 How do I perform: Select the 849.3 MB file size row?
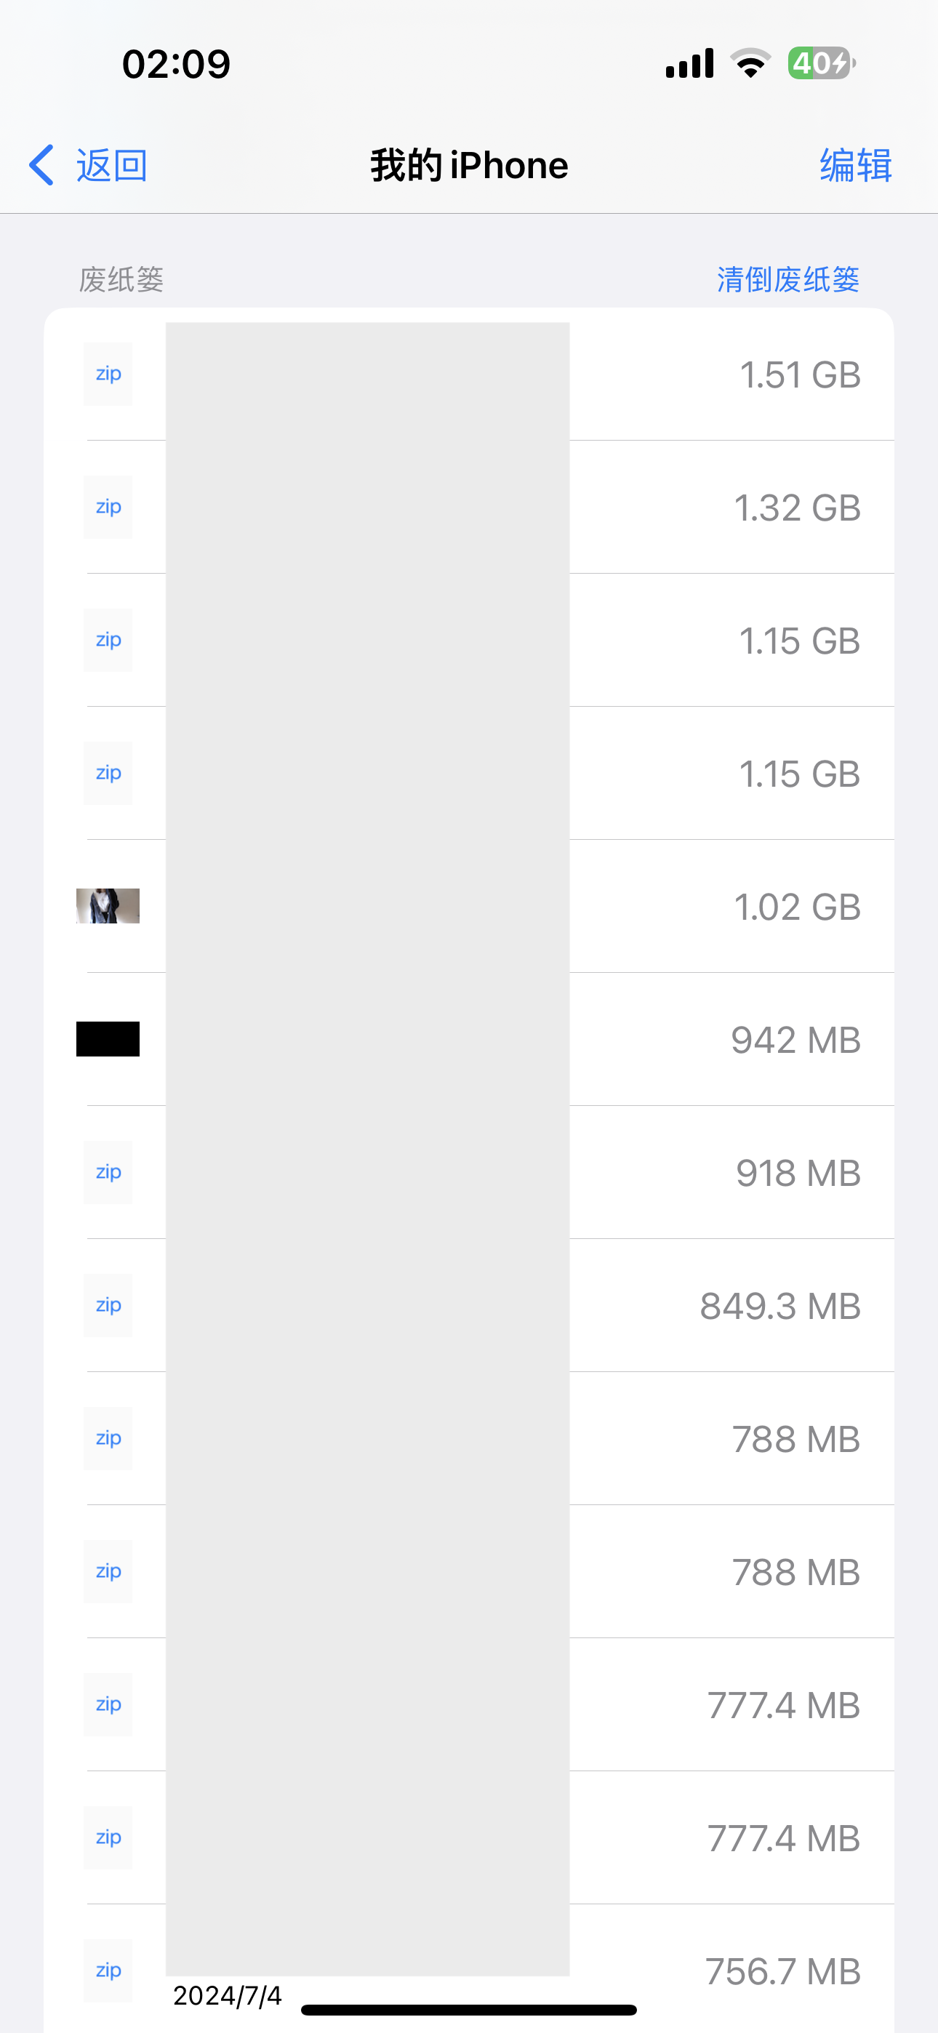(779, 1306)
